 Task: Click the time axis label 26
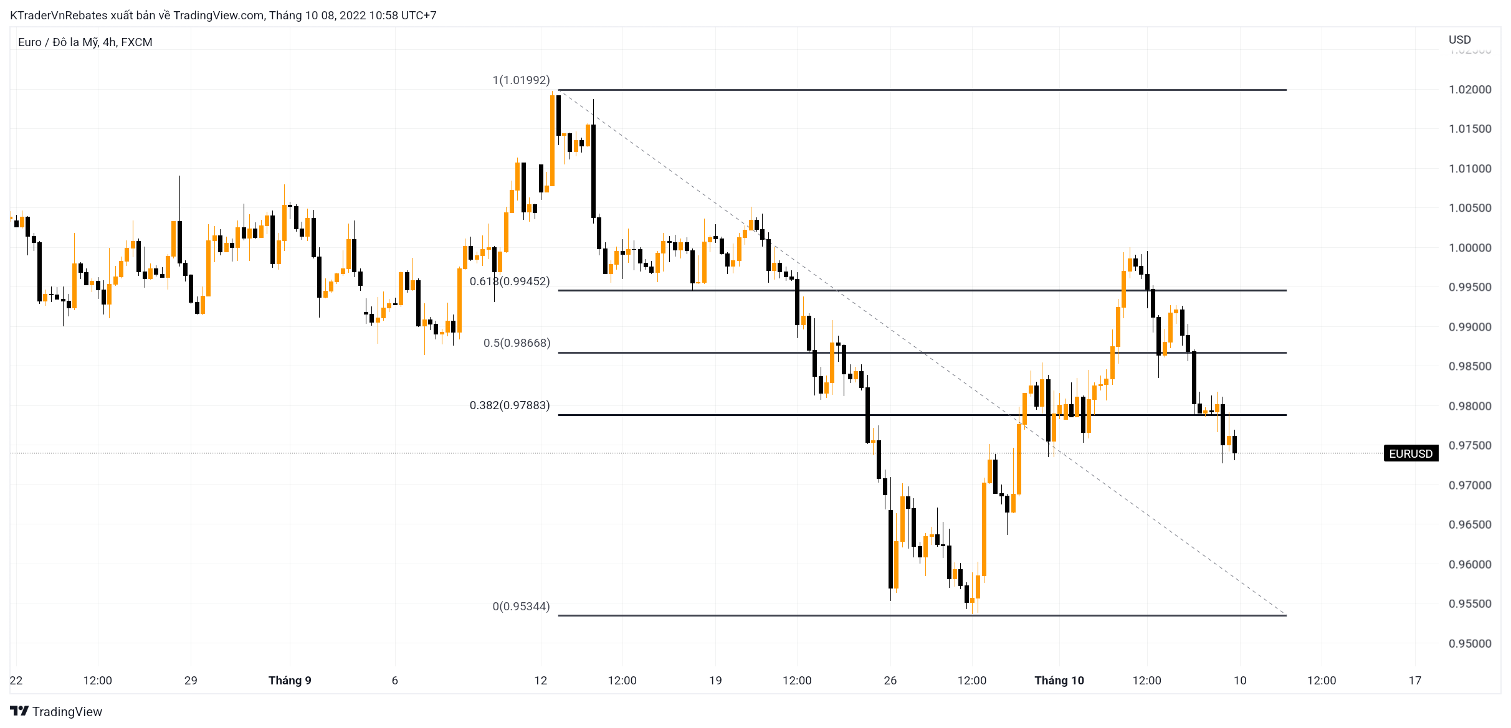[890, 681]
